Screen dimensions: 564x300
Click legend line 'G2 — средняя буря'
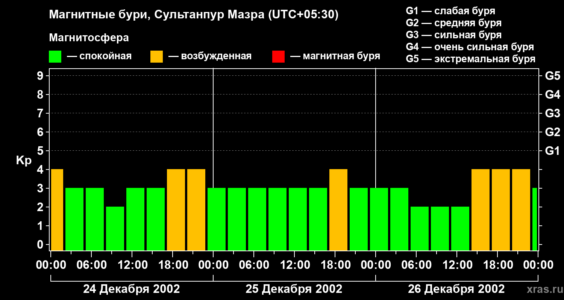(x=454, y=23)
